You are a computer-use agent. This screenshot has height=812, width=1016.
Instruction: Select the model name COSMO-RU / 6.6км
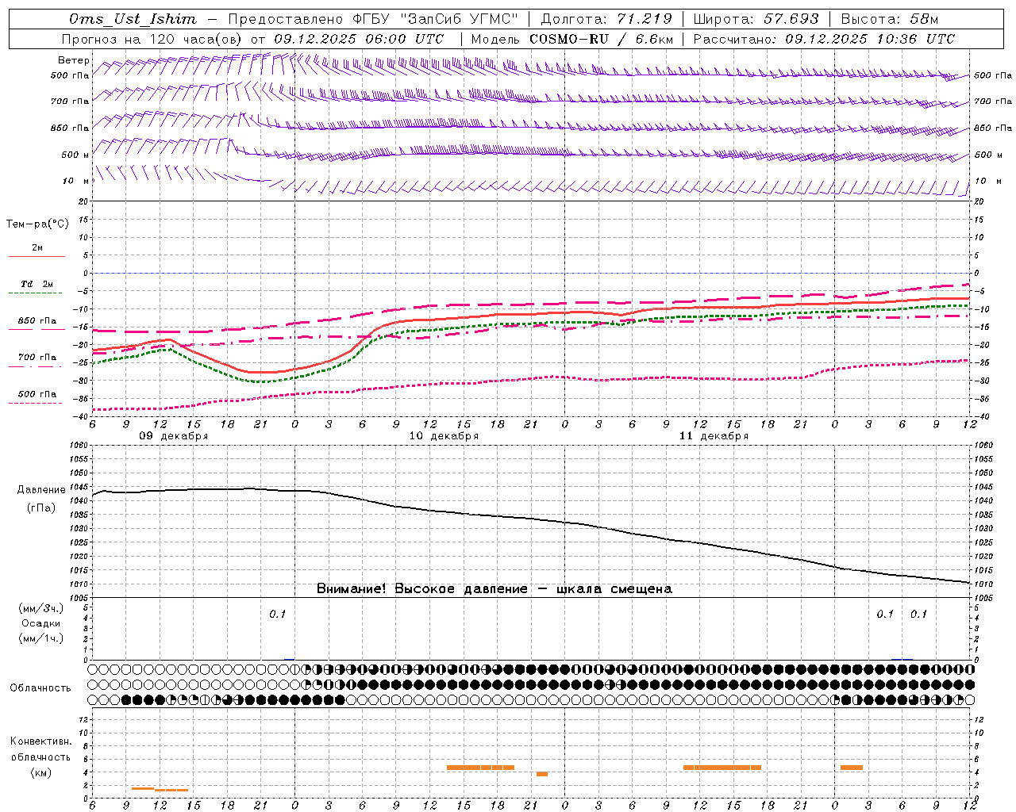pos(601,39)
